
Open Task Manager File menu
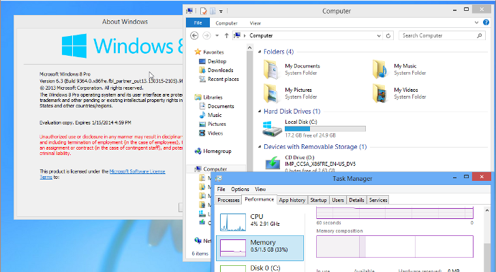[221, 189]
